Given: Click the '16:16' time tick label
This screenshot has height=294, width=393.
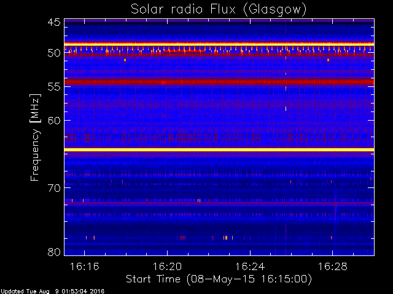Looking at the screenshot, I should click(85, 266).
